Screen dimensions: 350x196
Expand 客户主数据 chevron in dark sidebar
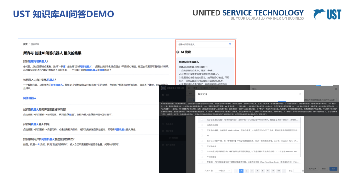tap(182, 145)
